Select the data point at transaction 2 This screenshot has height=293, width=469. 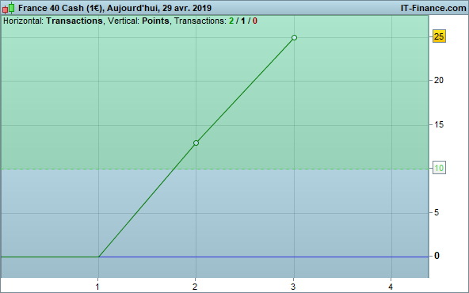coord(196,143)
